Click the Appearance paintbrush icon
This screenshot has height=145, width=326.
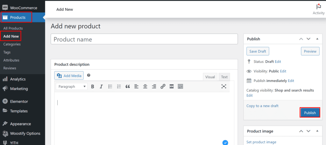[5, 124]
